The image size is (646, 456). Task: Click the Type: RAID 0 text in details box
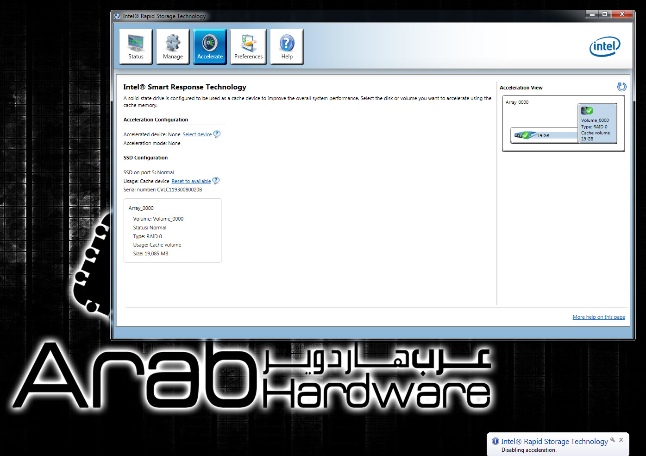[x=147, y=236]
